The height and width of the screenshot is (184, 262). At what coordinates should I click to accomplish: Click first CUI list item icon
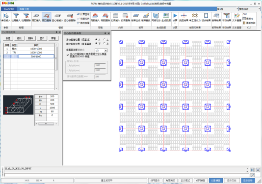pos(244,19)
